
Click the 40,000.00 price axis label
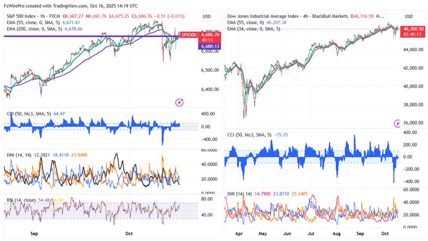point(413,86)
